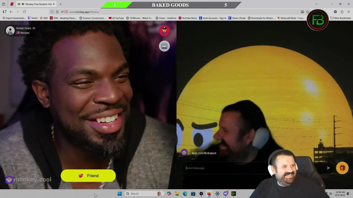The height and width of the screenshot is (198, 353).
Task: Reload the monkey.app page
Action: point(24,12)
